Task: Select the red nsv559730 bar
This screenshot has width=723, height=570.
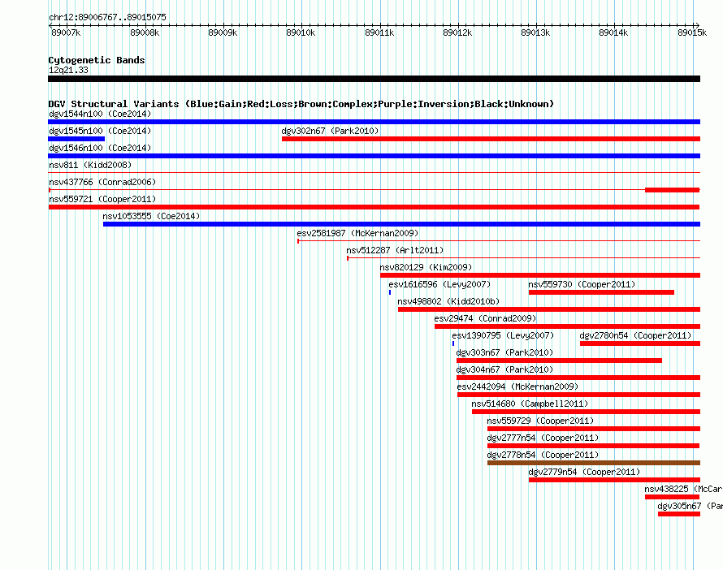Action: pos(601,292)
